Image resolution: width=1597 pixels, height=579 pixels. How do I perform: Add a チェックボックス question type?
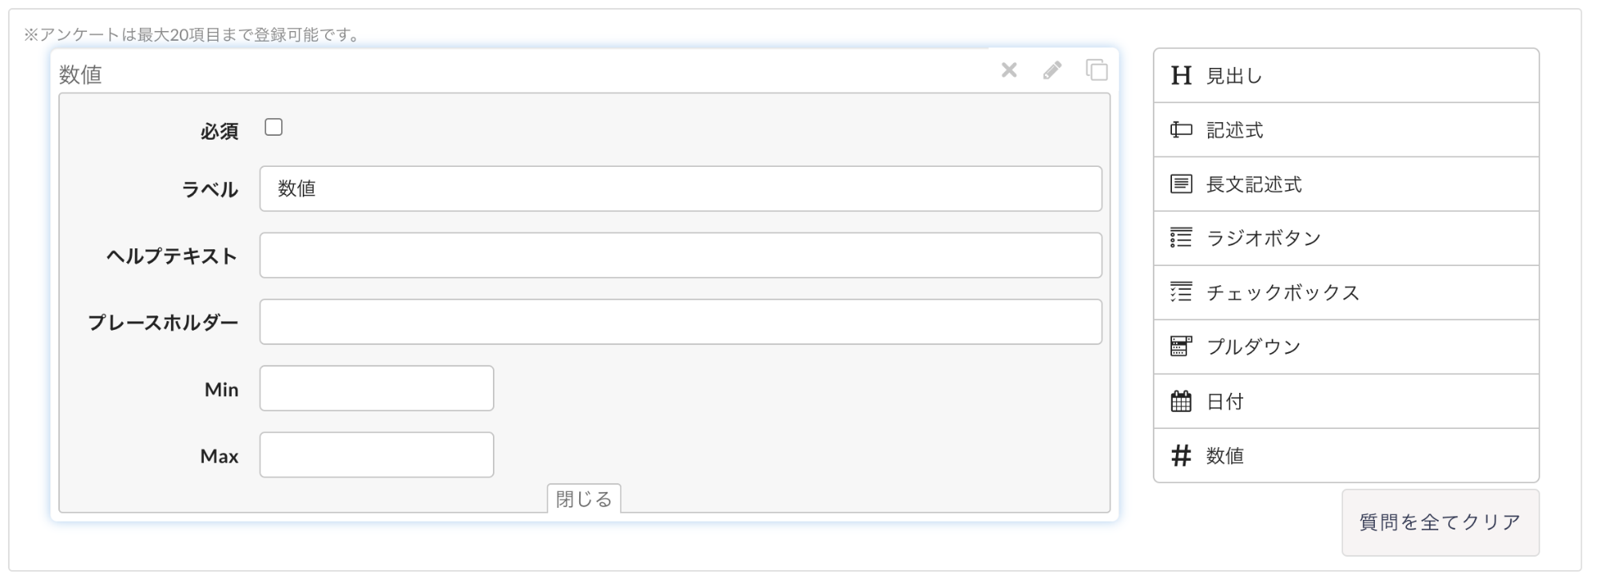1346,292
